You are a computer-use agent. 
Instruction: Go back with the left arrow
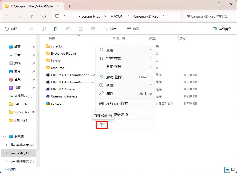point(7,16)
